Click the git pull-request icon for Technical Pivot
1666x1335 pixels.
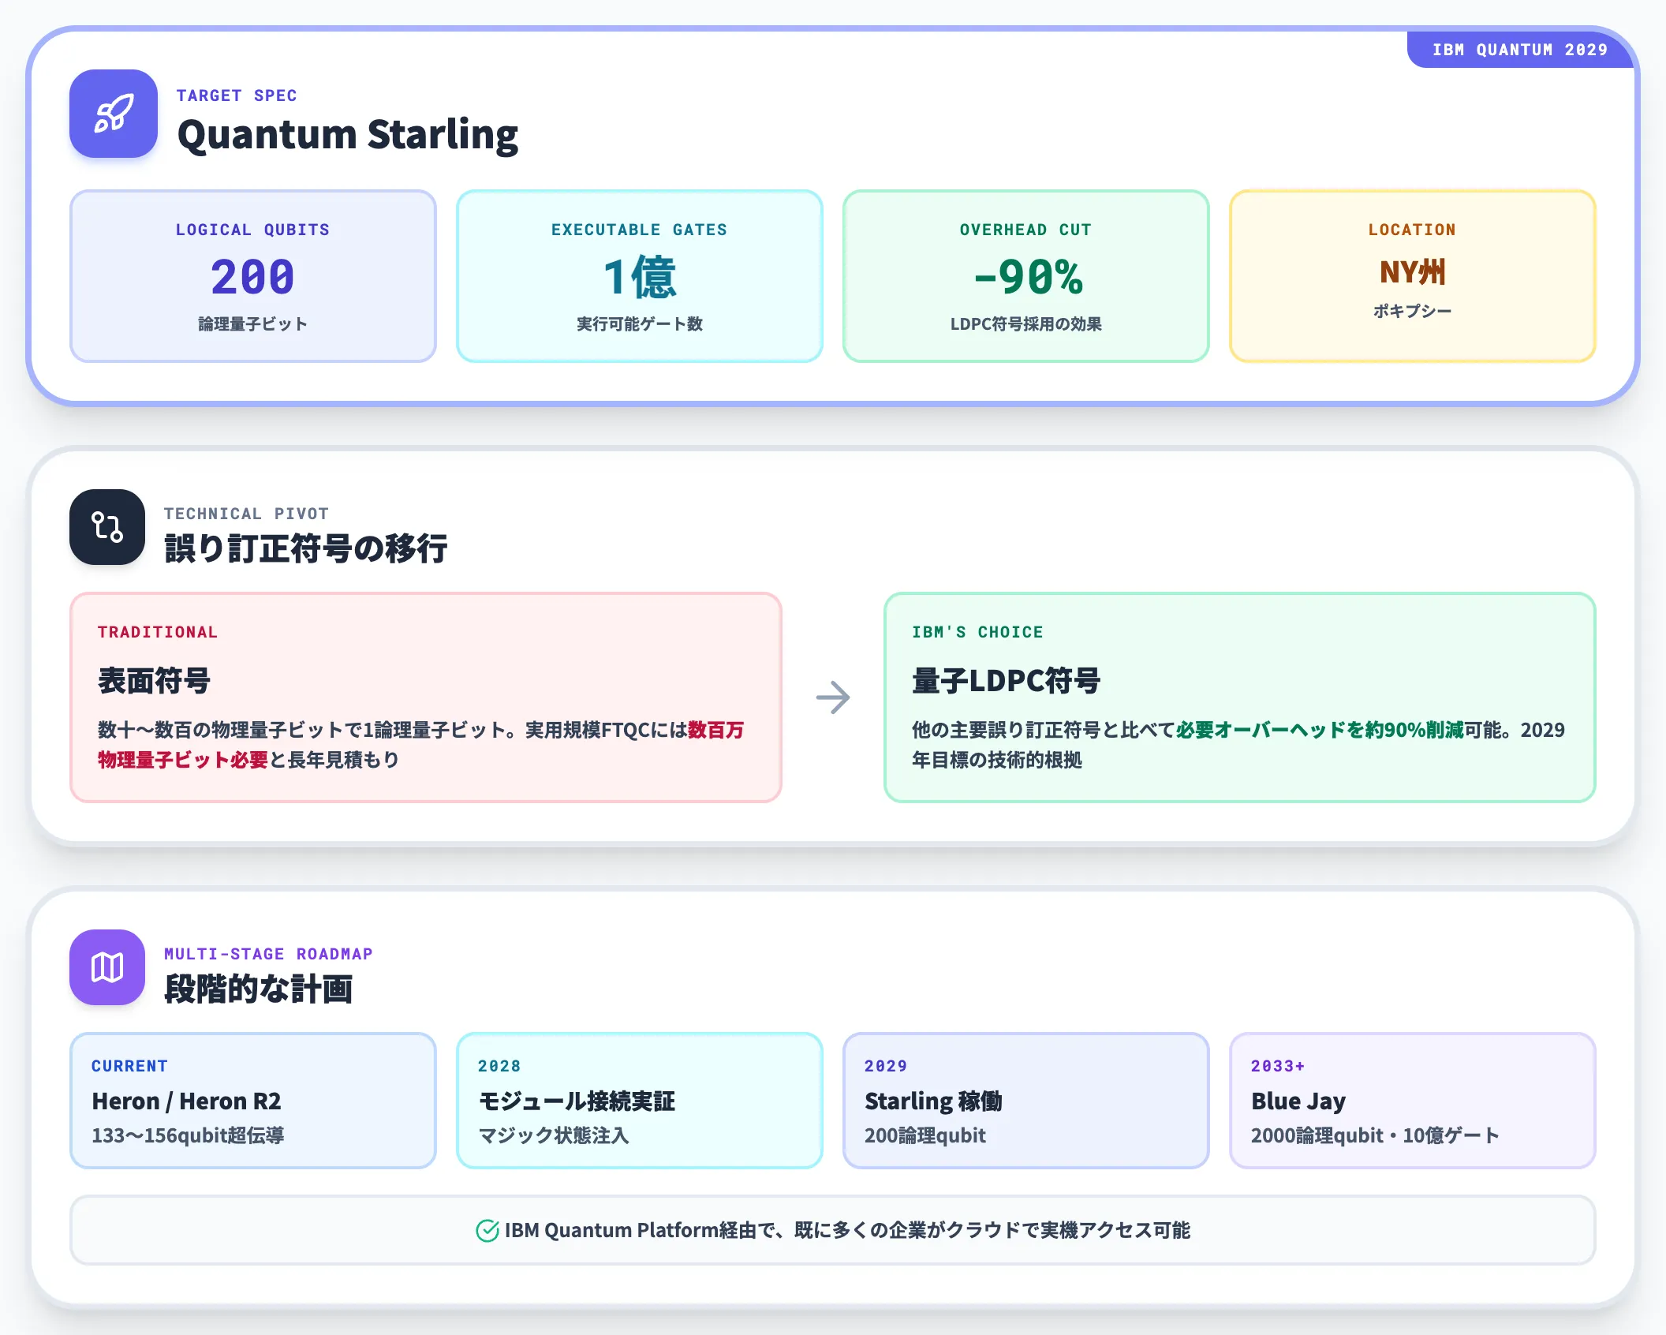(x=107, y=527)
